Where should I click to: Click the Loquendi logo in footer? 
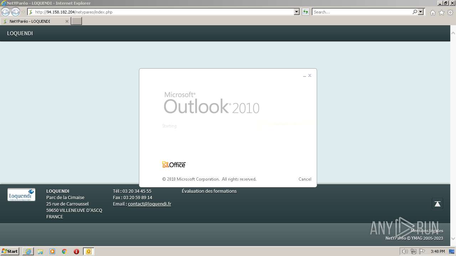tap(21, 195)
